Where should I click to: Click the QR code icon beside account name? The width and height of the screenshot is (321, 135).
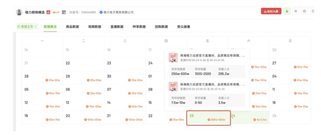point(64,12)
